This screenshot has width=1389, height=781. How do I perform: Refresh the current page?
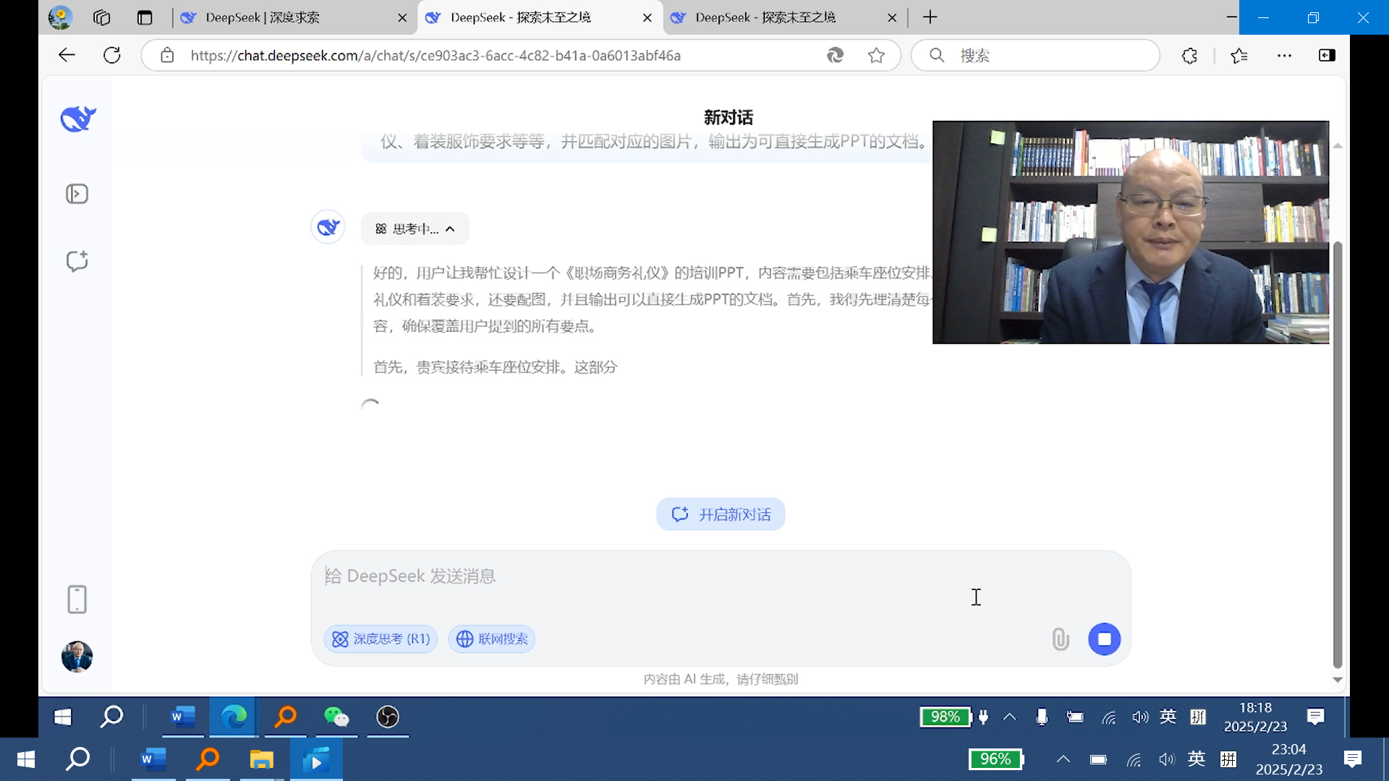111,56
